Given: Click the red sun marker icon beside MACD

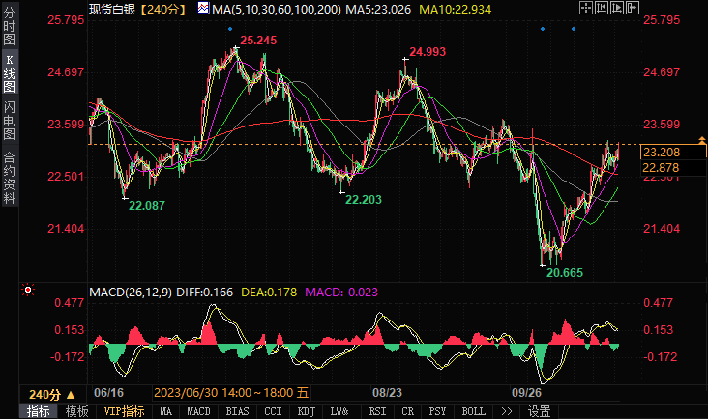Looking at the screenshot, I should [x=28, y=290].
